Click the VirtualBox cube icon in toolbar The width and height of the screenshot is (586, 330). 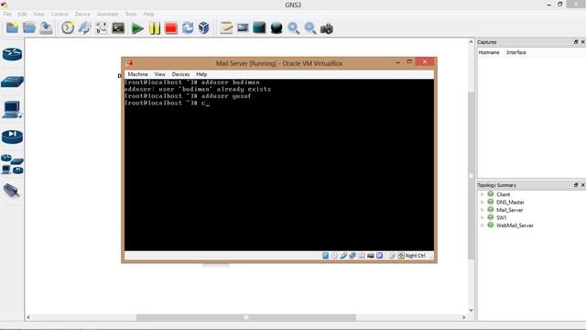(204, 28)
